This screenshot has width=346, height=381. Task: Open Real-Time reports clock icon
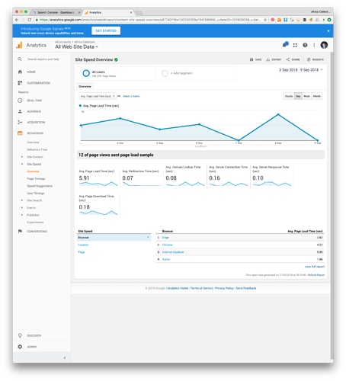point(20,101)
